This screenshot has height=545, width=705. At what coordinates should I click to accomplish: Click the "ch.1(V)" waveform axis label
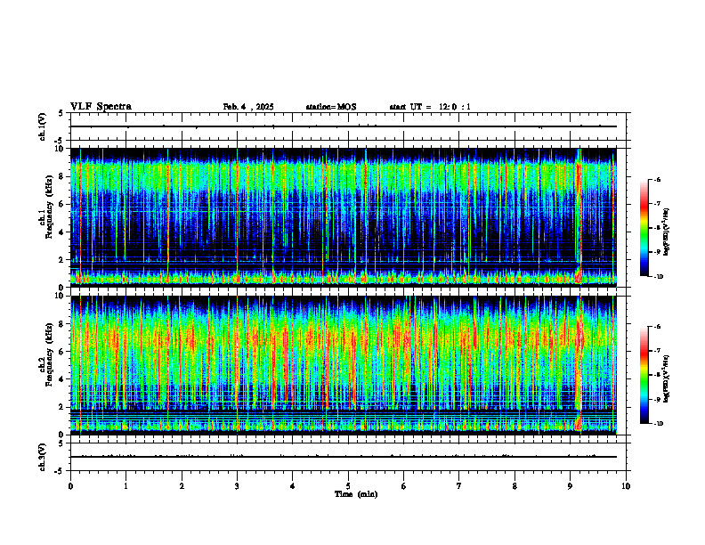[42, 126]
